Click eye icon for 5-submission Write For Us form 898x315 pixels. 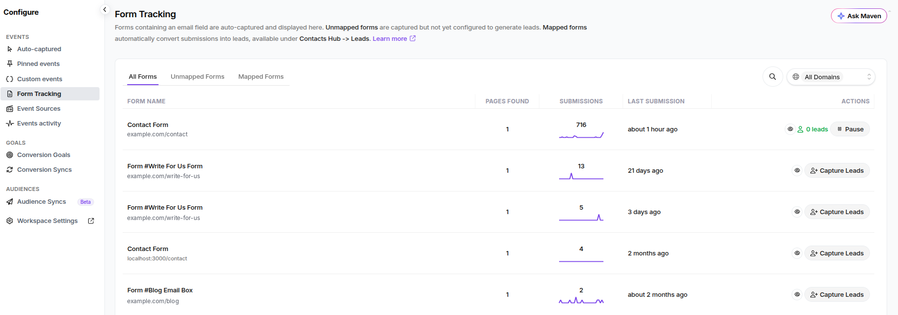[797, 212]
